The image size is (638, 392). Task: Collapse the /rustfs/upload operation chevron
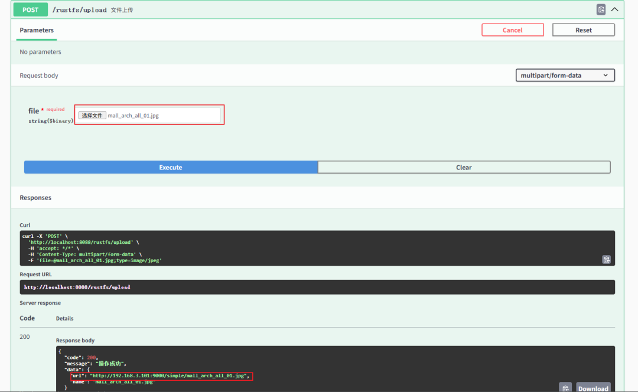click(614, 9)
